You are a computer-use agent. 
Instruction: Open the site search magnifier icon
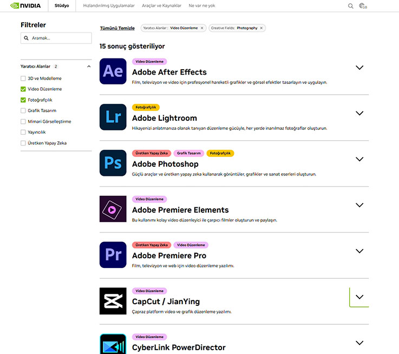[x=350, y=6]
